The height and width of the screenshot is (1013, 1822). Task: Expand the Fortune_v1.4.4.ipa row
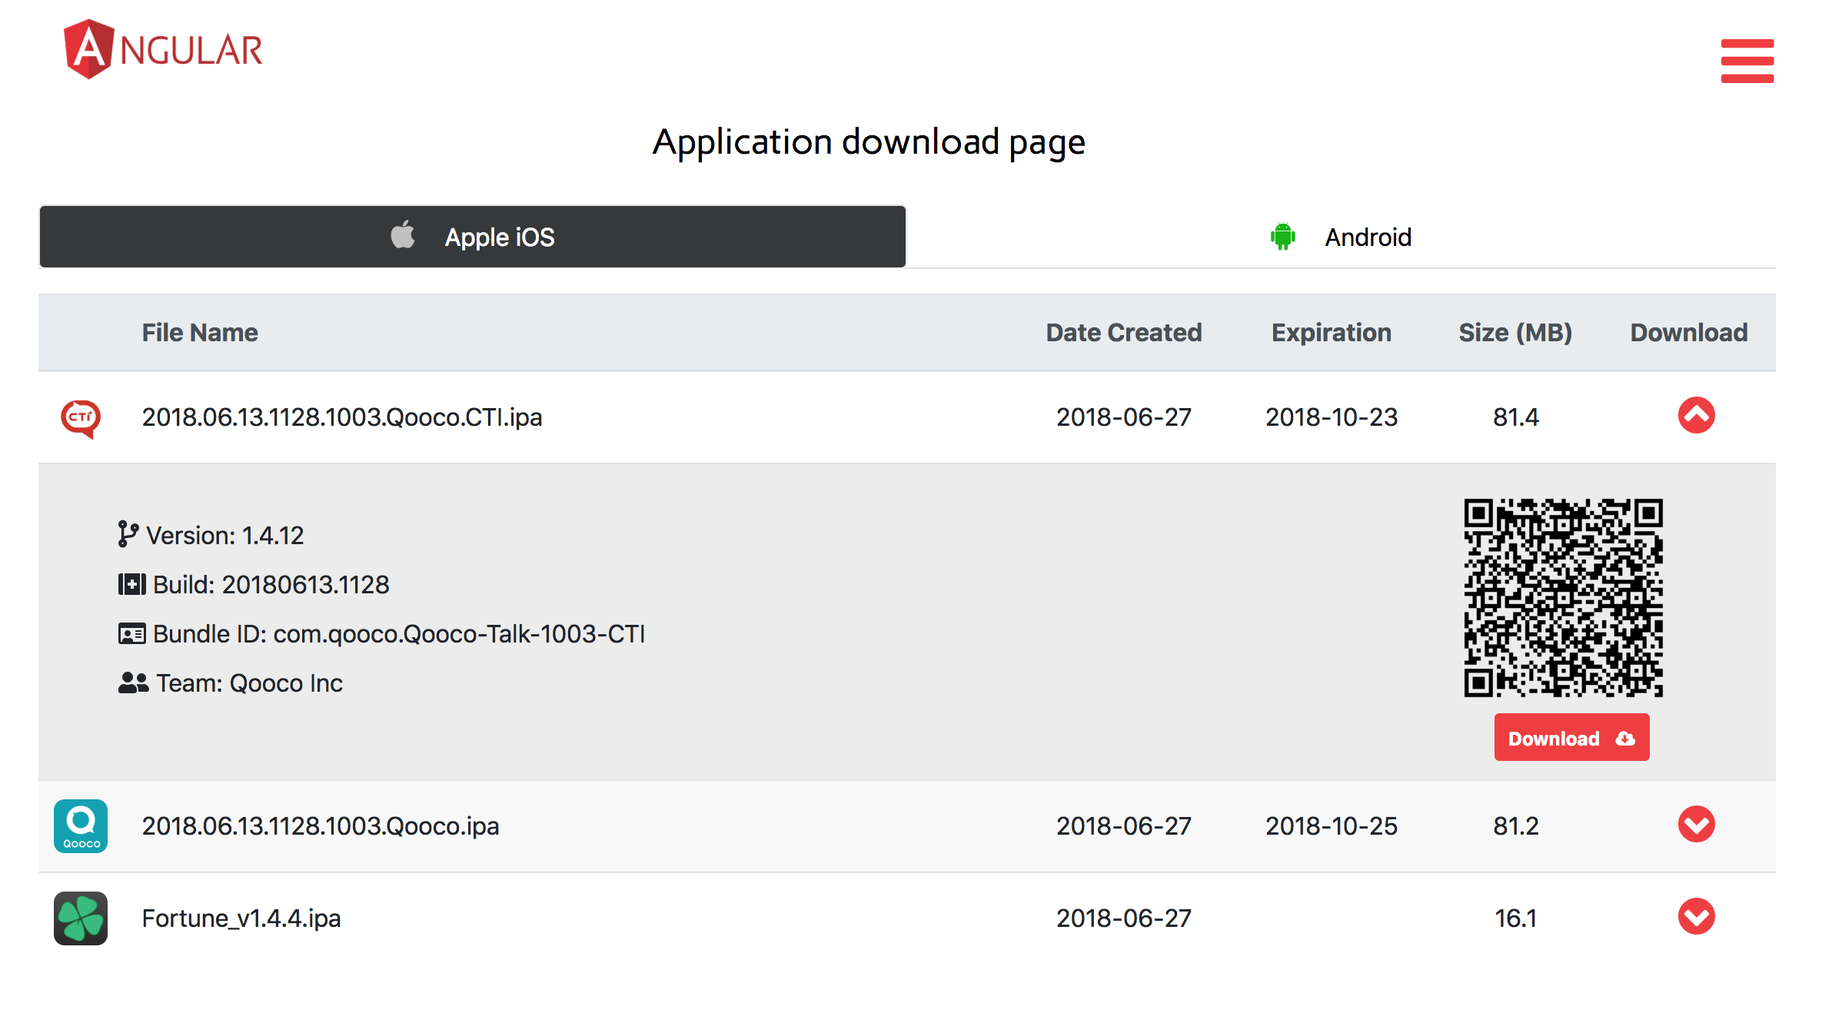(1696, 916)
